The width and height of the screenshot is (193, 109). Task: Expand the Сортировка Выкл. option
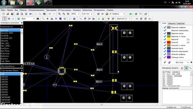tap(22, 70)
